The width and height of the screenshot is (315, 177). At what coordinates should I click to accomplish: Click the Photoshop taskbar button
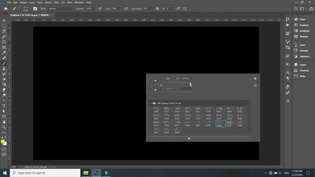[96, 173]
